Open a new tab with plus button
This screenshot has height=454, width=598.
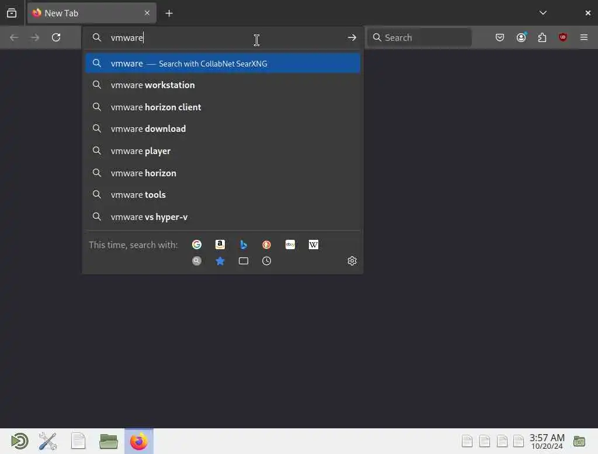[169, 13]
